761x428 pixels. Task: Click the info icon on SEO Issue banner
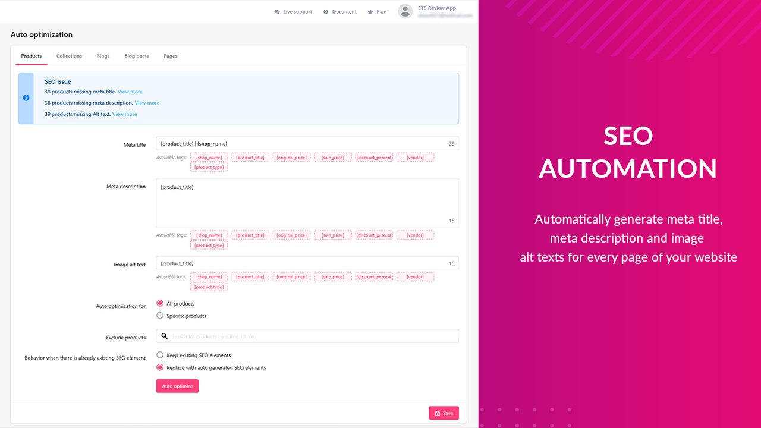coord(26,97)
